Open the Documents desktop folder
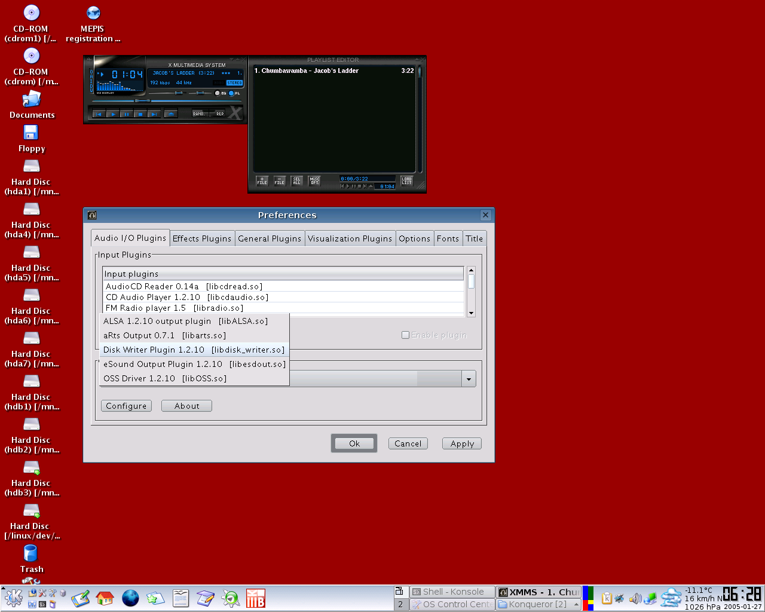 point(31,105)
